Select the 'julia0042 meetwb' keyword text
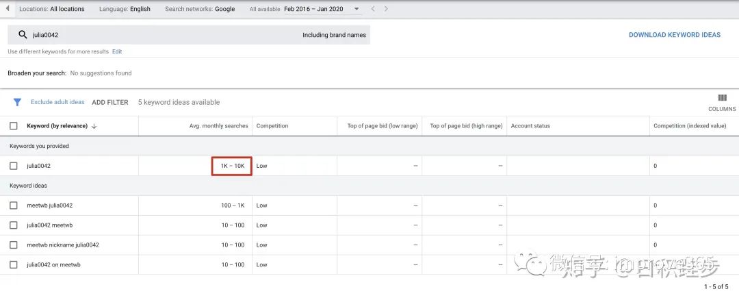 [x=49, y=225]
